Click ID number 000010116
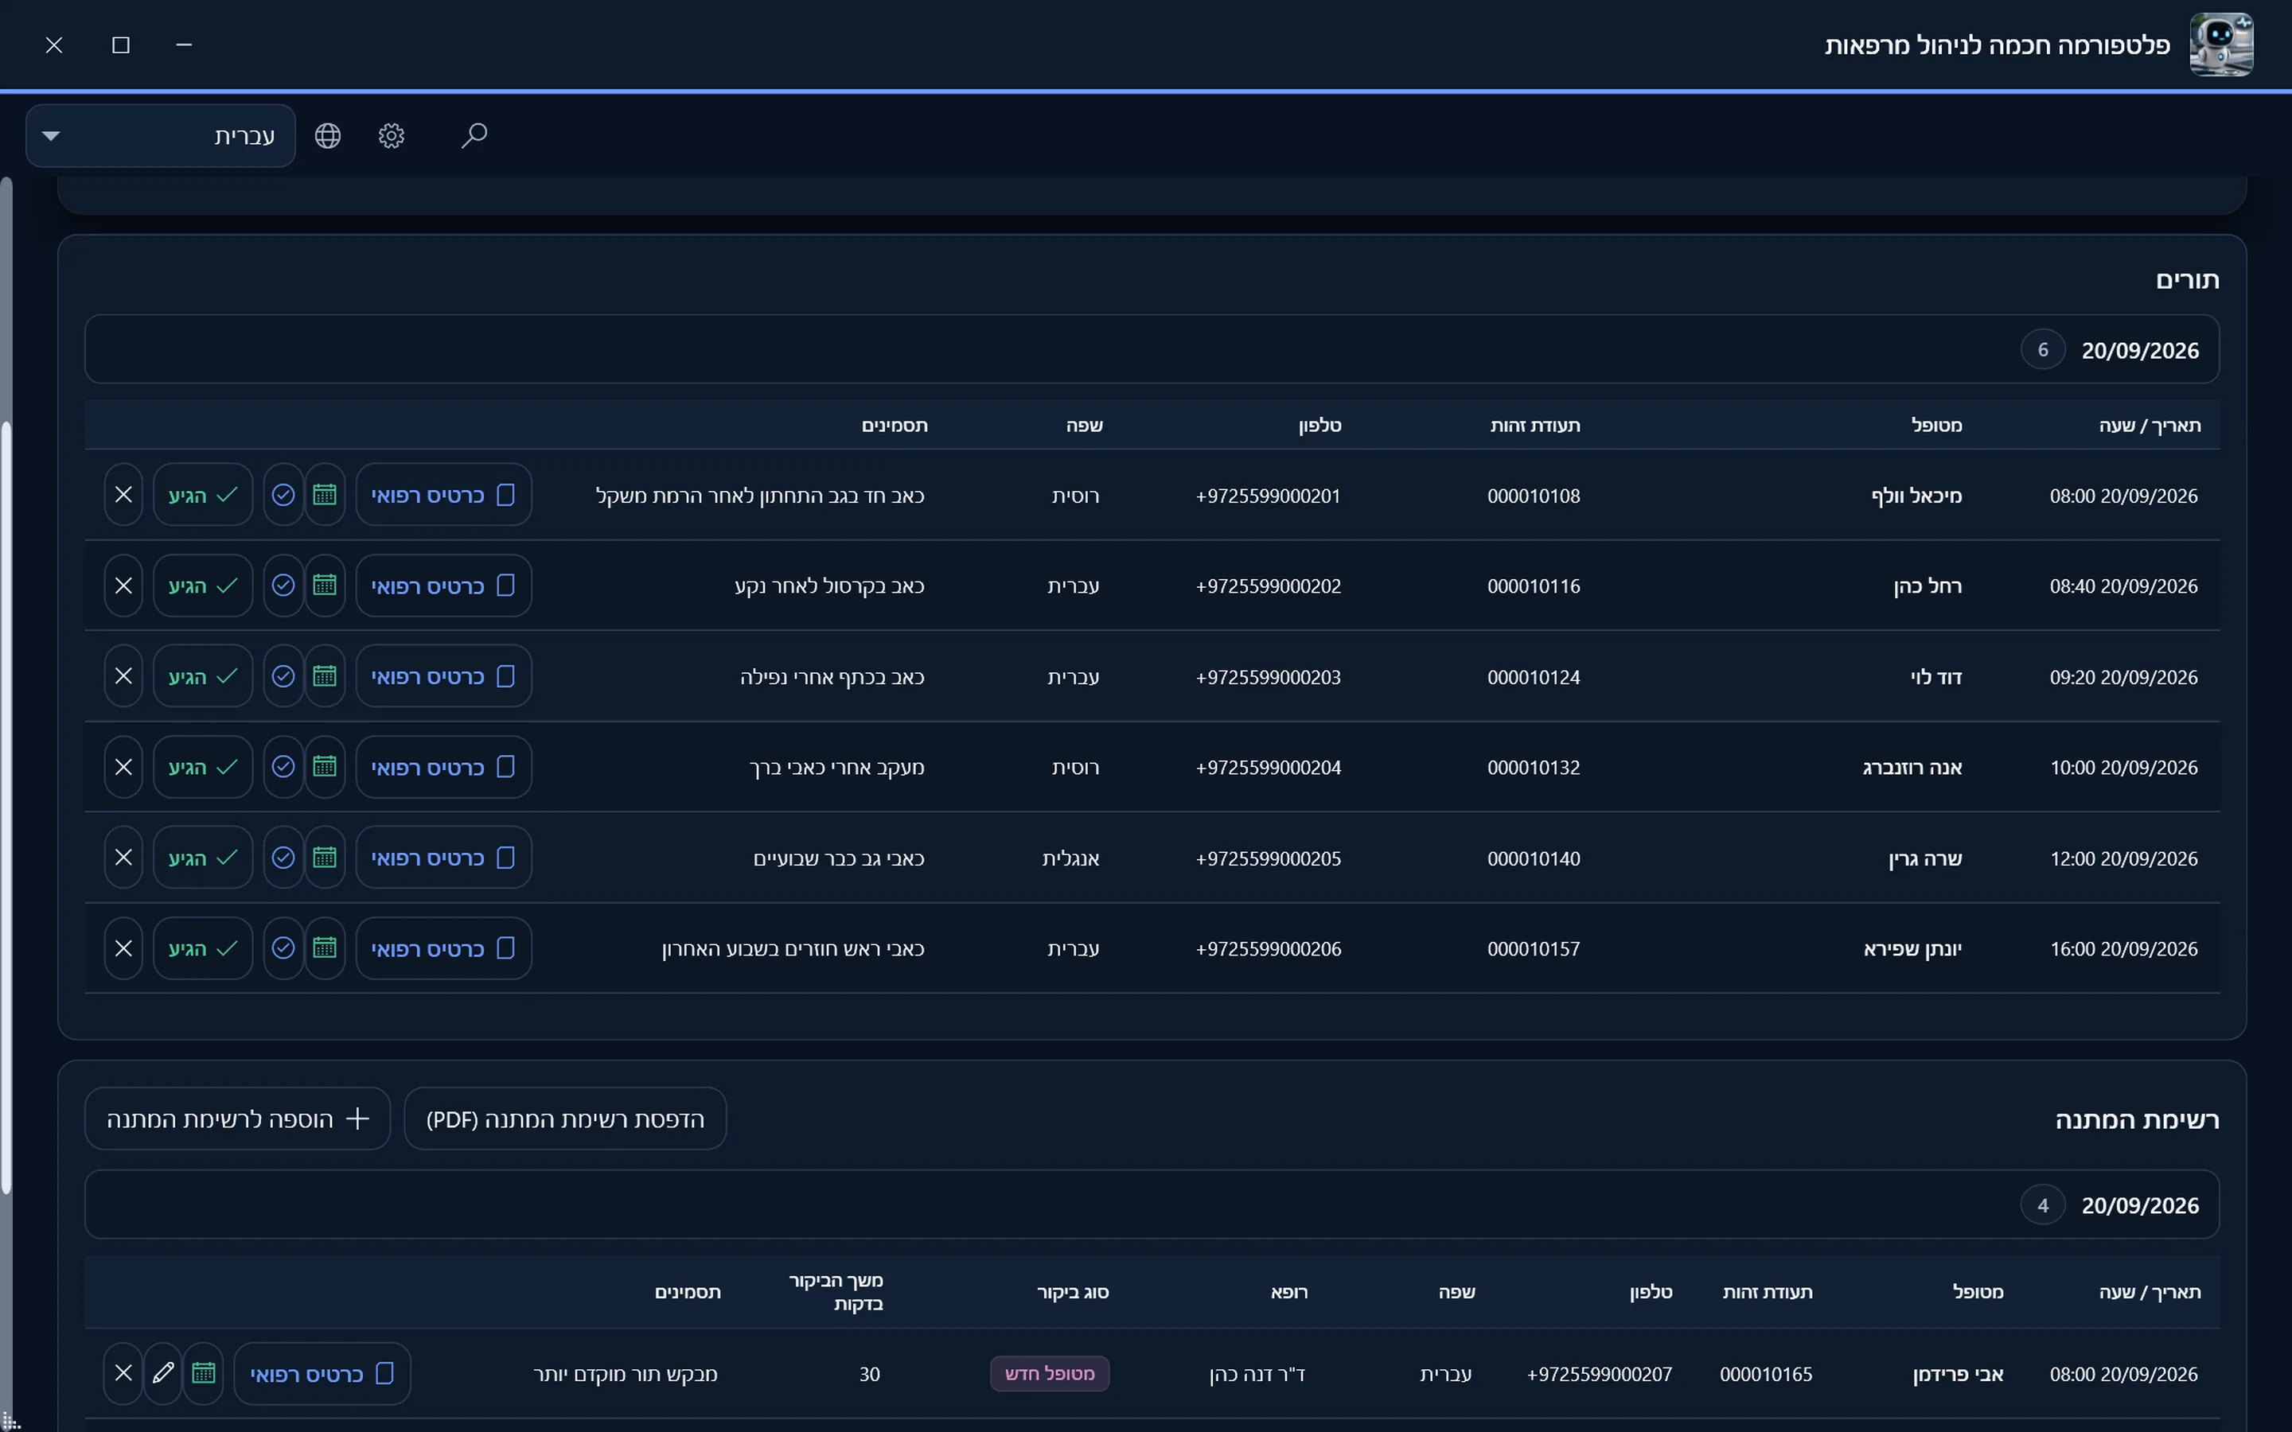This screenshot has height=1432, width=2292. point(1534,586)
